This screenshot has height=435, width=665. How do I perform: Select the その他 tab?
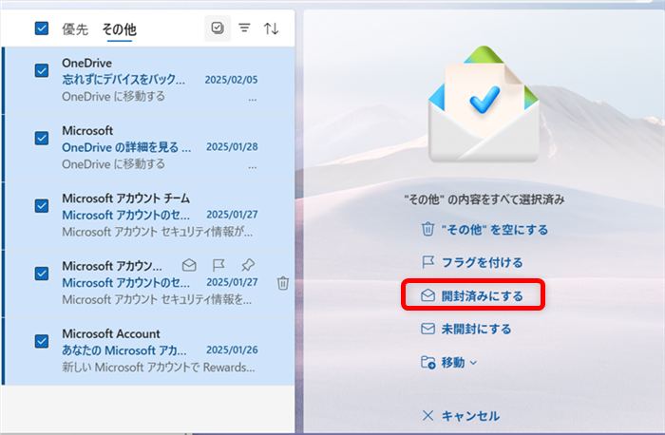click(119, 29)
